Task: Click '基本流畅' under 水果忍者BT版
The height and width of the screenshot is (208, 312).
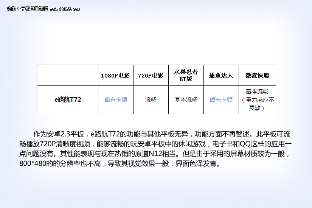Action: [186, 100]
